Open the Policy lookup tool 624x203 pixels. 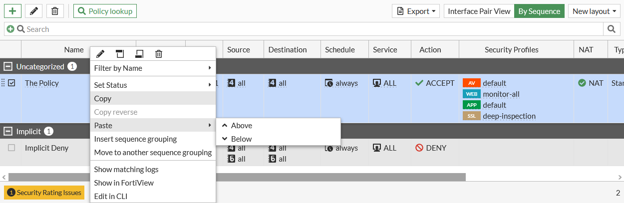click(105, 11)
